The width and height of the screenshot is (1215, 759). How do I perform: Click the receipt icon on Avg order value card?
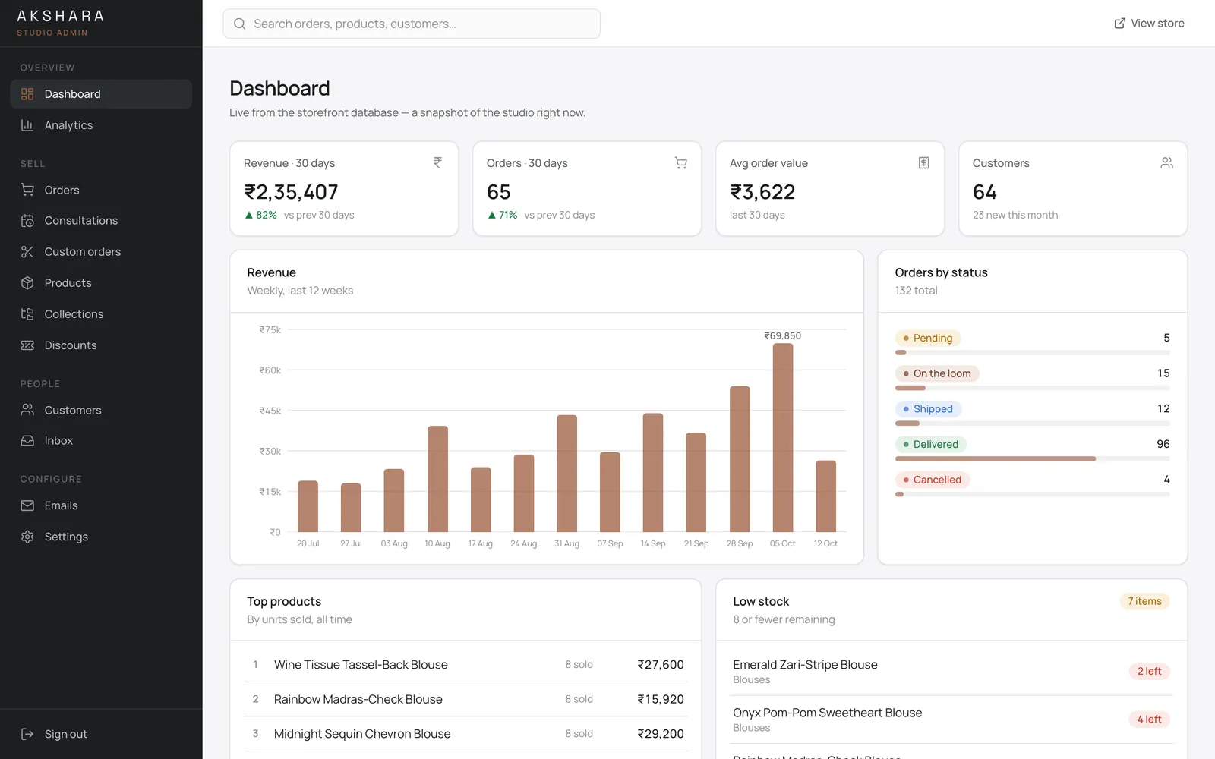click(924, 162)
